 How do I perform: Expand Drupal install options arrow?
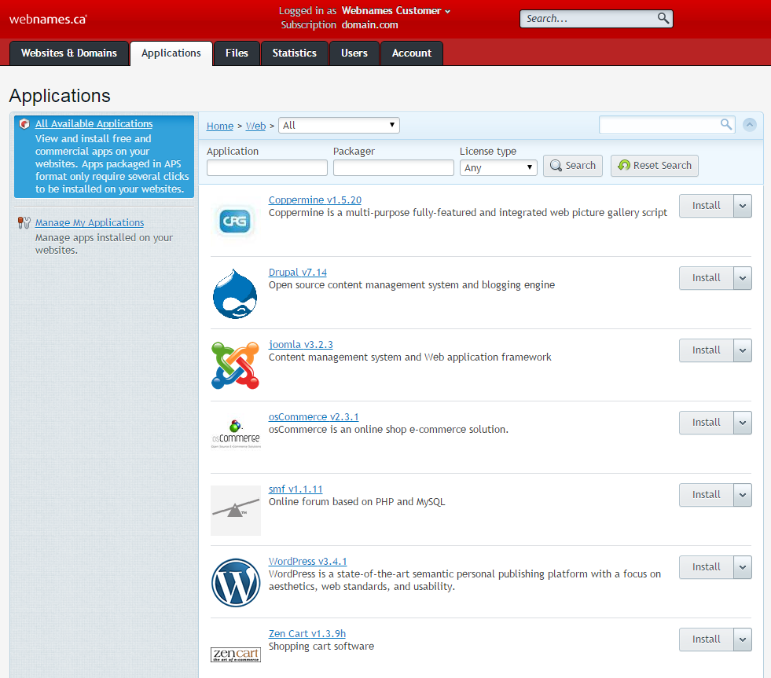[743, 278]
